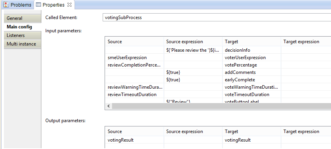
Task: Select the earlyComplete target cell
Action: coord(251,80)
